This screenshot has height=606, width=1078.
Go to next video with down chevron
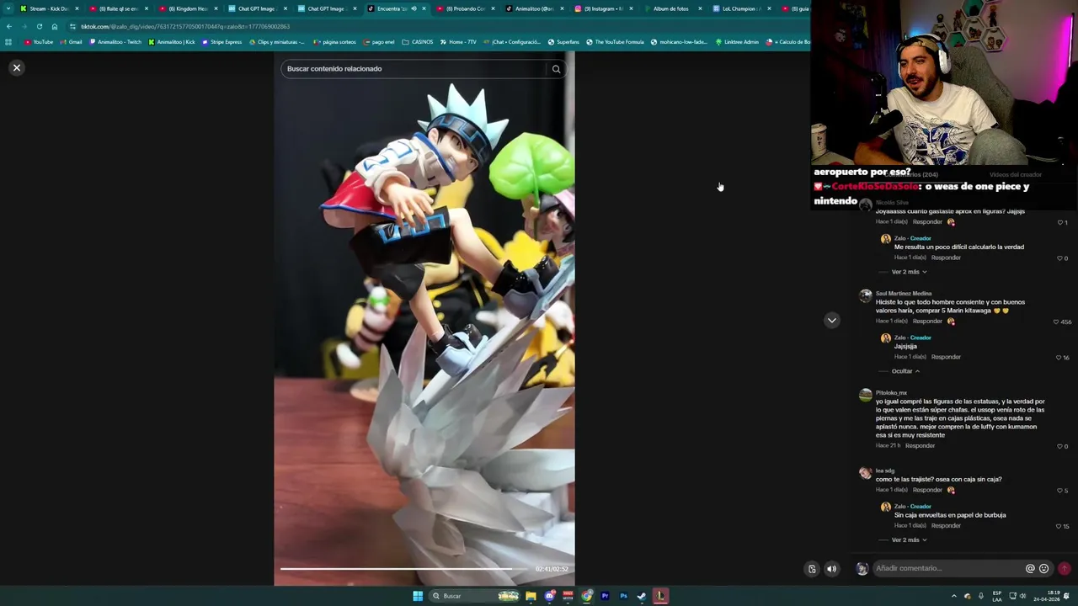[x=831, y=321]
